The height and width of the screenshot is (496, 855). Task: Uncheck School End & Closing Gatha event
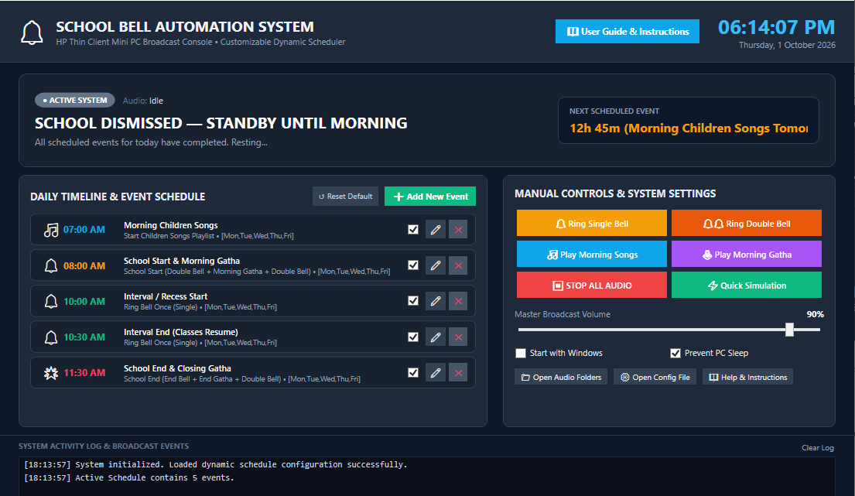(x=412, y=373)
